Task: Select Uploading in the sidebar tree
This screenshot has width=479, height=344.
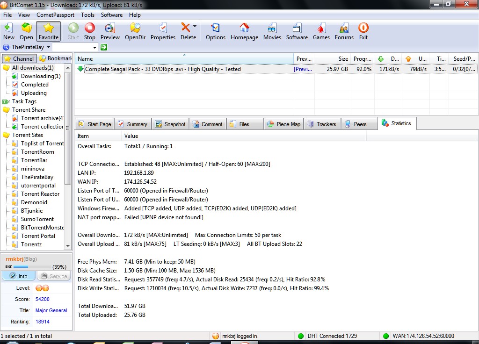Action: (x=34, y=93)
